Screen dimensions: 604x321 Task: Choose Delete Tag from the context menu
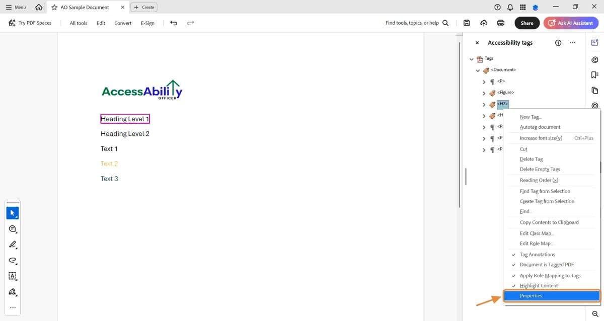pos(531,159)
